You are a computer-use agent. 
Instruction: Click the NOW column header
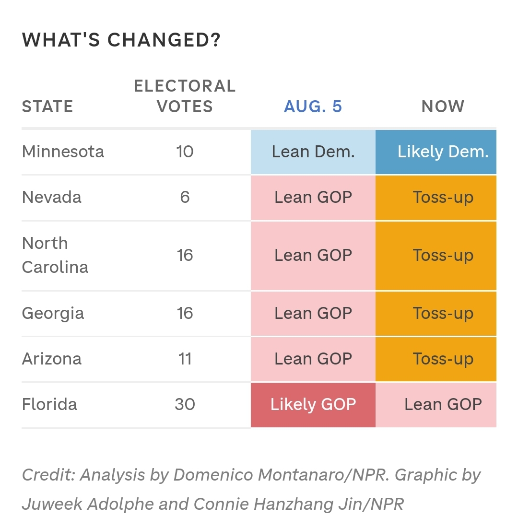point(443,106)
